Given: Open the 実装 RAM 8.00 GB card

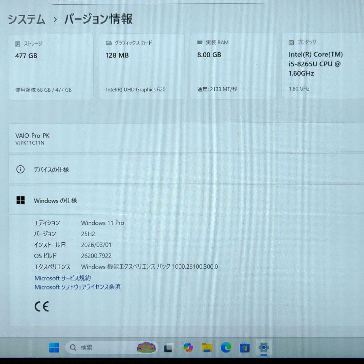Looking at the screenshot, I should click(x=233, y=66).
